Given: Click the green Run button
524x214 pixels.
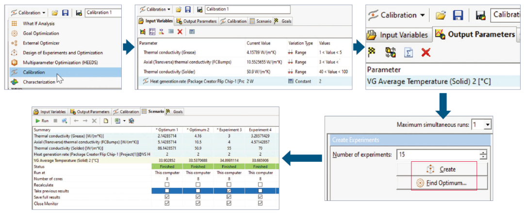Looking at the screenshot, I should [42, 121].
